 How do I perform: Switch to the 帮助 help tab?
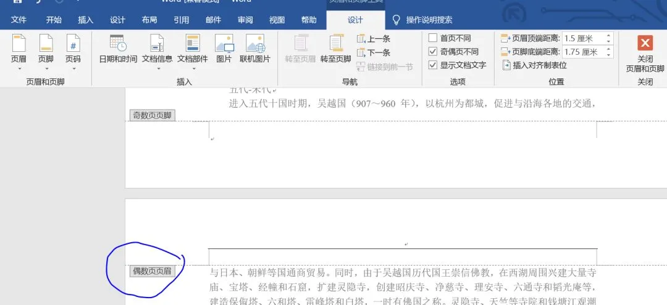(309, 20)
